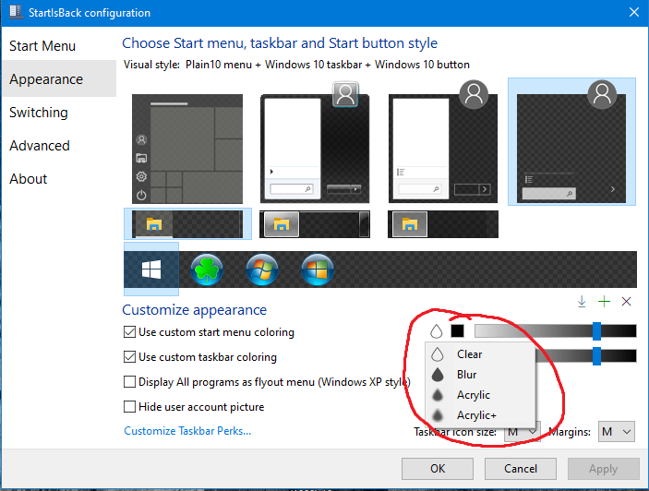This screenshot has height=491, width=649.
Task: Open the Appearance settings page
Action: tap(59, 79)
